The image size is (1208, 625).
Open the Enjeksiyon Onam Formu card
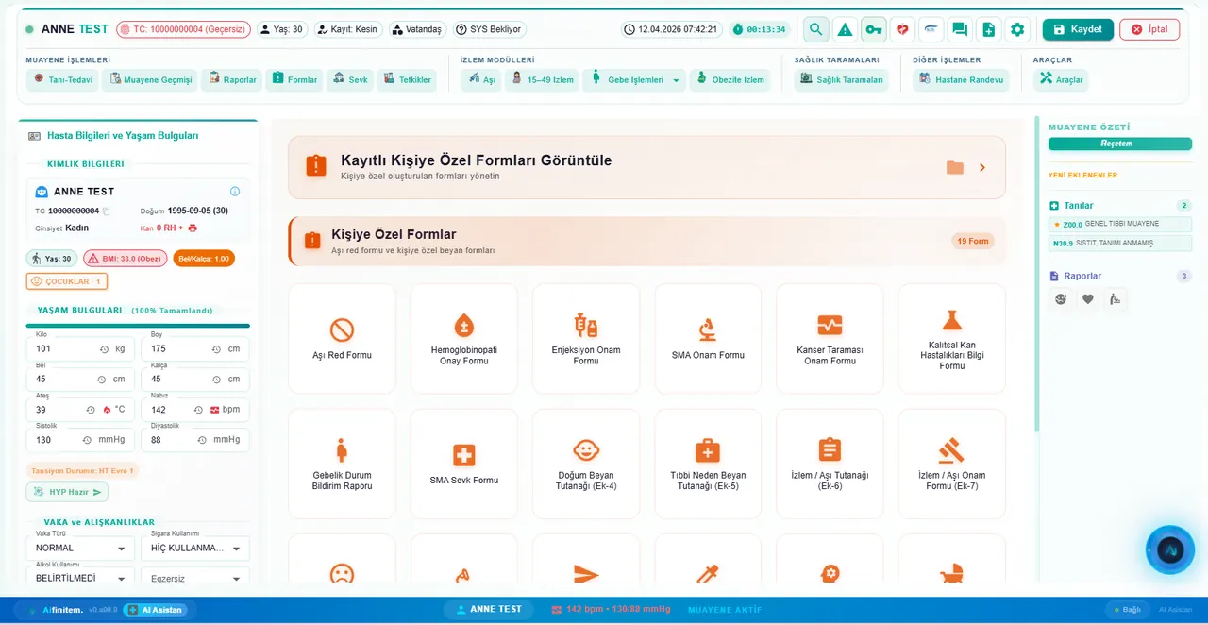(x=586, y=339)
